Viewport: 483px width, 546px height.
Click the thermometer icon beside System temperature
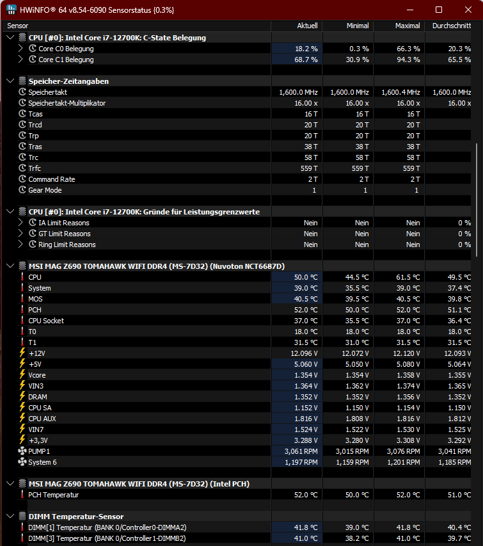click(22, 287)
